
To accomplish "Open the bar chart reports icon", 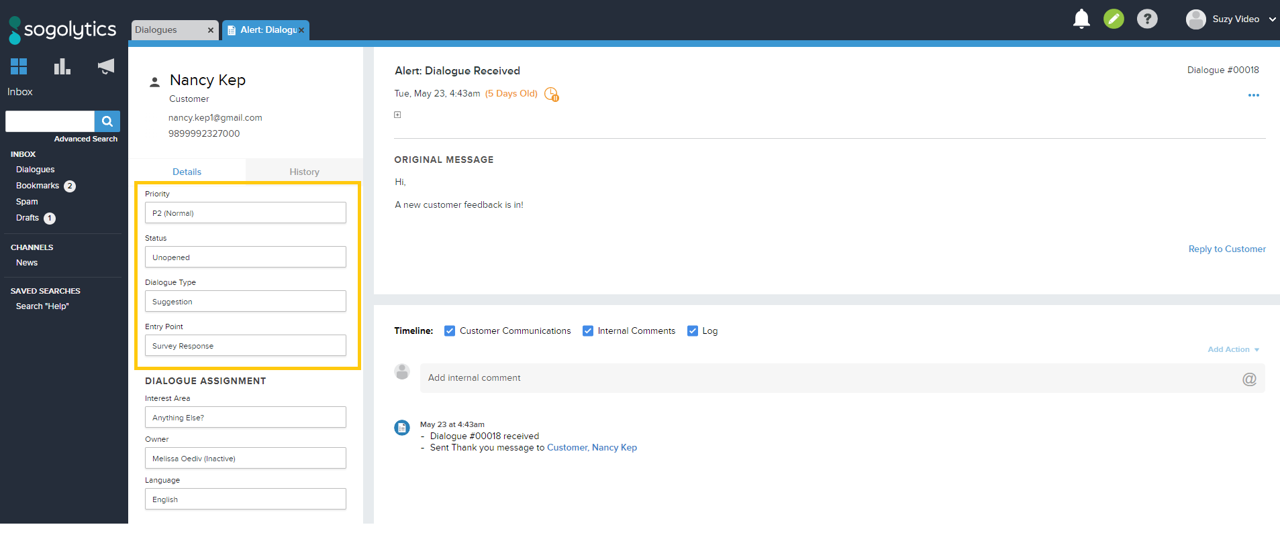I will [62, 66].
